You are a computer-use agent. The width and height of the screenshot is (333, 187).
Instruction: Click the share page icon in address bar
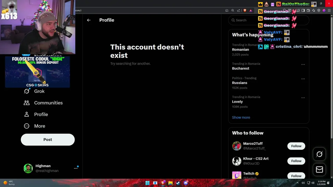[x=239, y=10]
